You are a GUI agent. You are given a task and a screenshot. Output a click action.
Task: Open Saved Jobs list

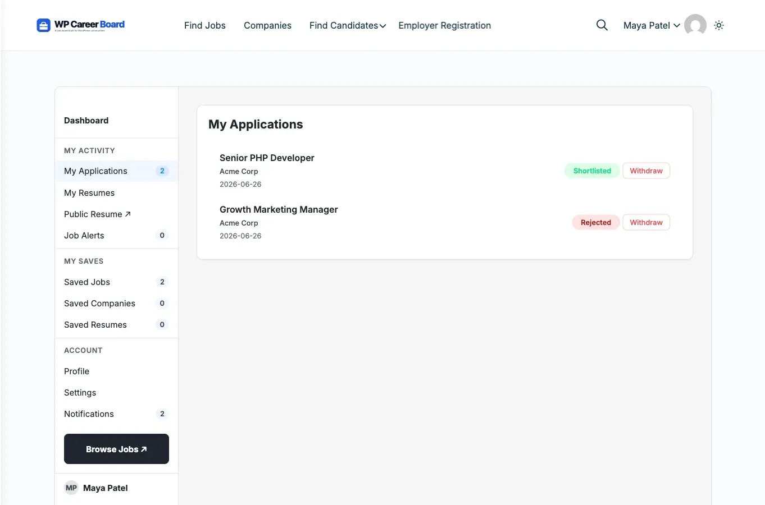coord(116,282)
